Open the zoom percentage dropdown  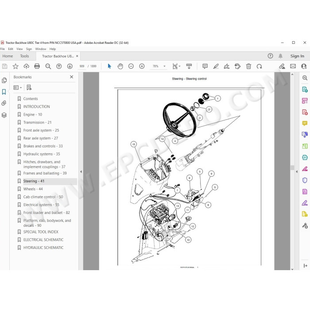[164, 66]
